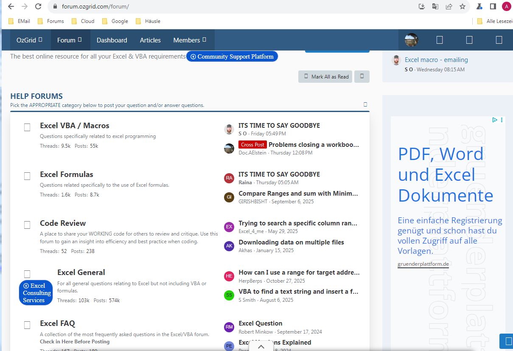Open S Smith's SS avatar
Image resolution: width=513 pixels, height=351 pixels.
[x=229, y=295]
